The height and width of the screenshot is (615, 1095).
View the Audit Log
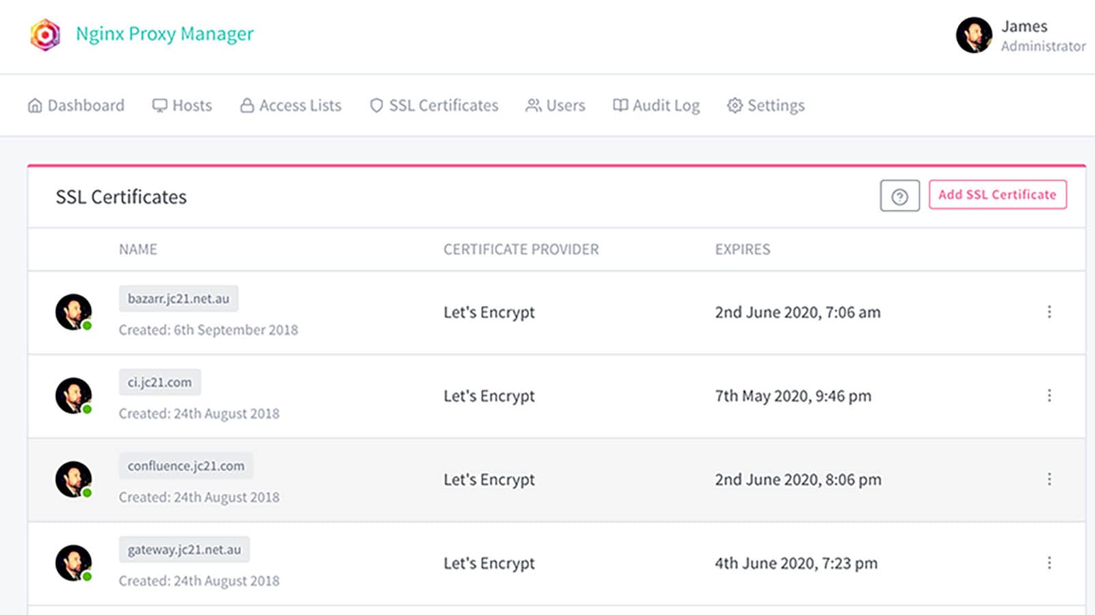[x=656, y=105]
